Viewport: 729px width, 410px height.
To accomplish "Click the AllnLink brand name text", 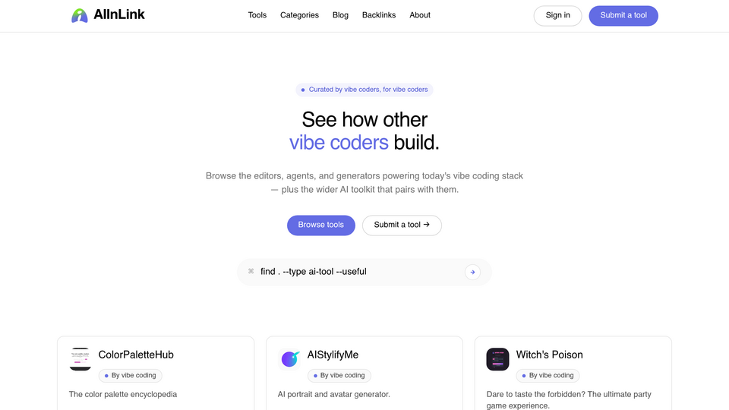I will [x=119, y=15].
